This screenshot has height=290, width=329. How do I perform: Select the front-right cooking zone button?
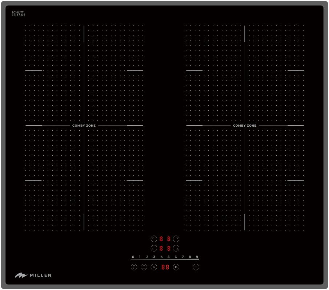click(176, 249)
